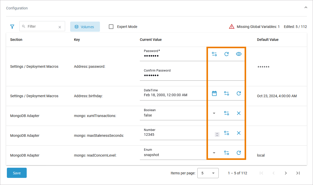Click the filter funnel icon
The height and width of the screenshot is (185, 313).
[x=12, y=27]
